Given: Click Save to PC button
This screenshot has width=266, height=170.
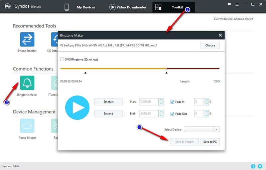Looking at the screenshot, I should [x=210, y=142].
